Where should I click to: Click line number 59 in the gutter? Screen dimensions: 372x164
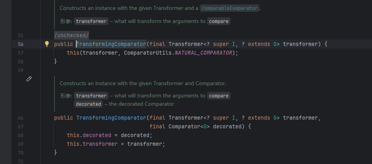(x=21, y=70)
